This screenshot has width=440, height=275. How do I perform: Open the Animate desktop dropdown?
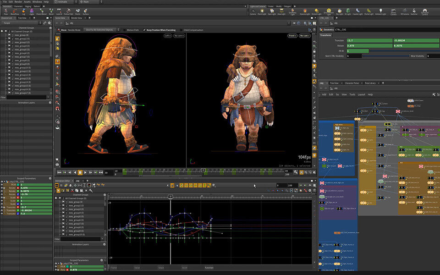point(66,2)
